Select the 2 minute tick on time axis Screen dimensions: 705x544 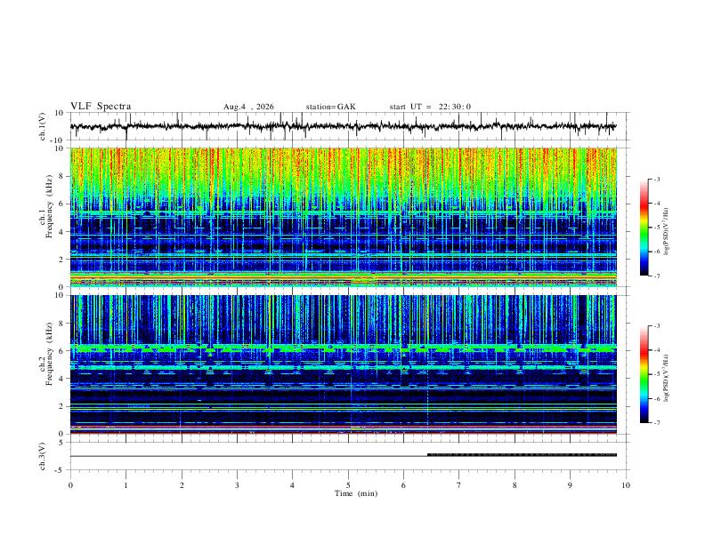tap(182, 485)
